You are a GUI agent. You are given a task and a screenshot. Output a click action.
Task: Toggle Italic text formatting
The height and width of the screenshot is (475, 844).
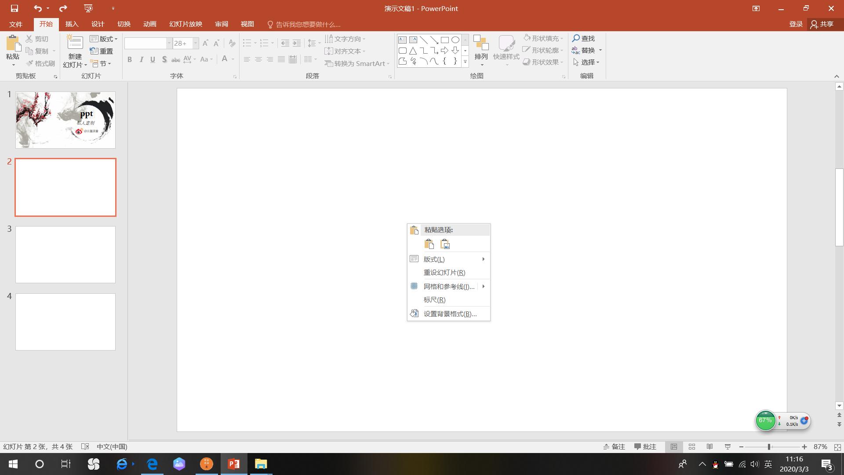tap(141, 59)
